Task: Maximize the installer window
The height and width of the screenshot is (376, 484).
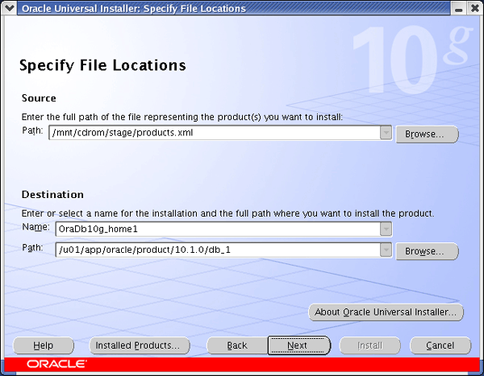Action: click(460, 8)
